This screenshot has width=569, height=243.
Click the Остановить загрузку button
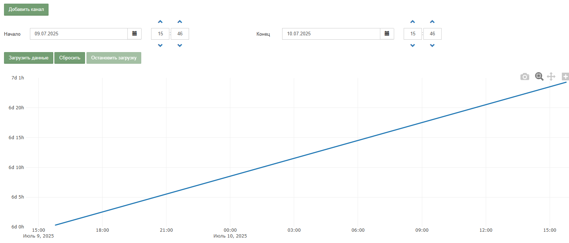[114, 58]
